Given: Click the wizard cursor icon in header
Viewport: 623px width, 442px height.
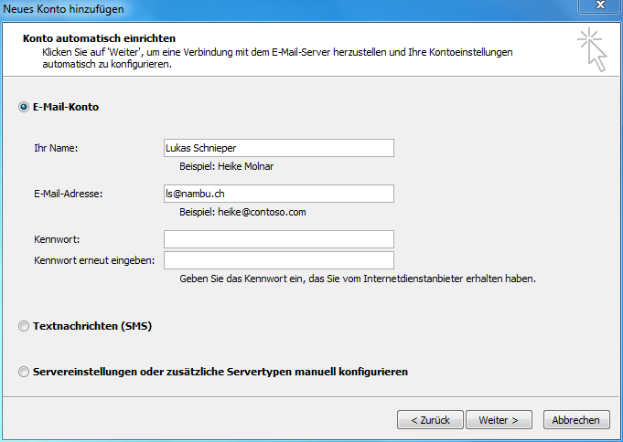Looking at the screenshot, I should 593,49.
